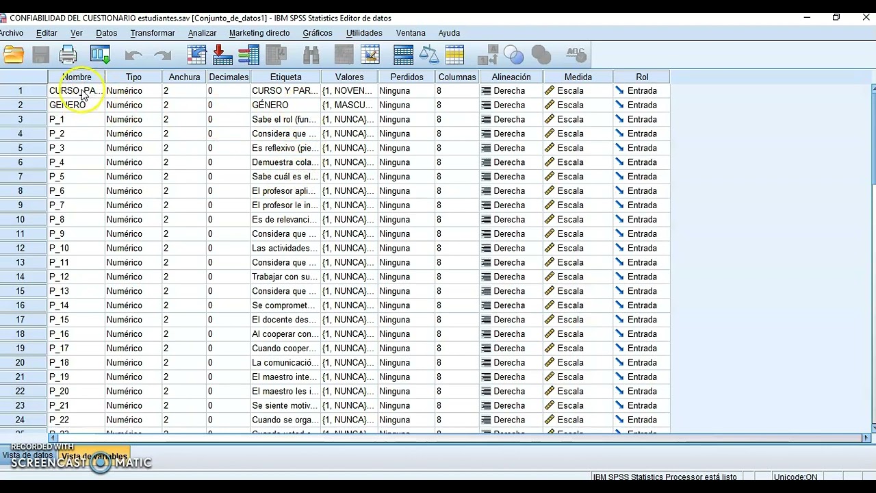Open the Marketing directo menu

point(259,33)
